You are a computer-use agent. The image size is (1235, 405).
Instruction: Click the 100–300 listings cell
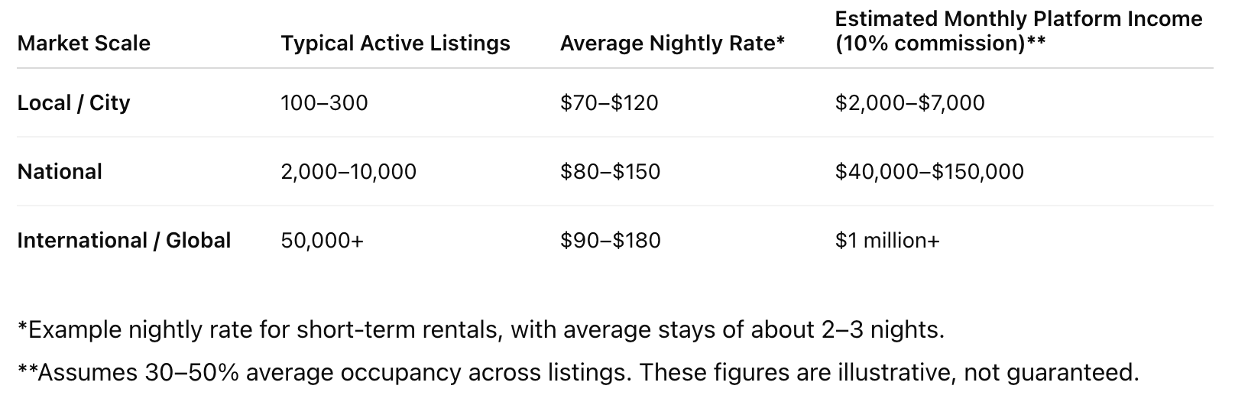coord(324,102)
